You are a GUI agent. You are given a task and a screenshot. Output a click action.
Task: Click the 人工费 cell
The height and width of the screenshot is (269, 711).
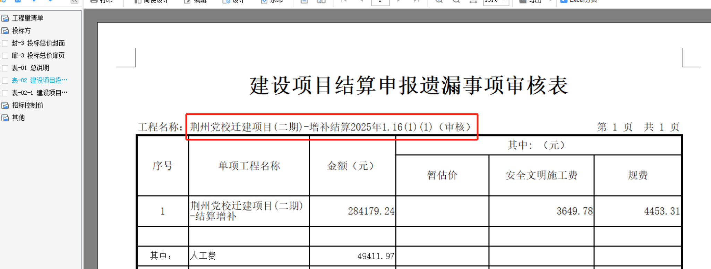click(x=203, y=256)
